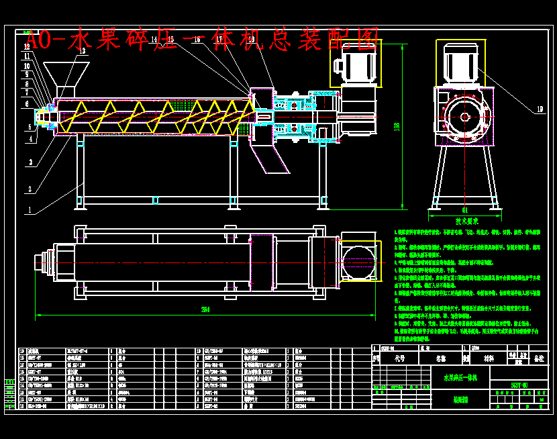Screen dimensions: 557x439
Task: Click the 代号 column header
Action: coord(400,358)
